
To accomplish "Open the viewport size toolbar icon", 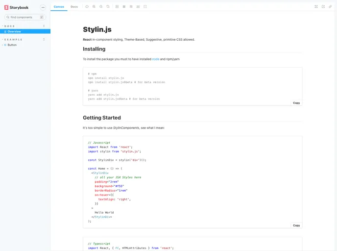I will point(131,7).
